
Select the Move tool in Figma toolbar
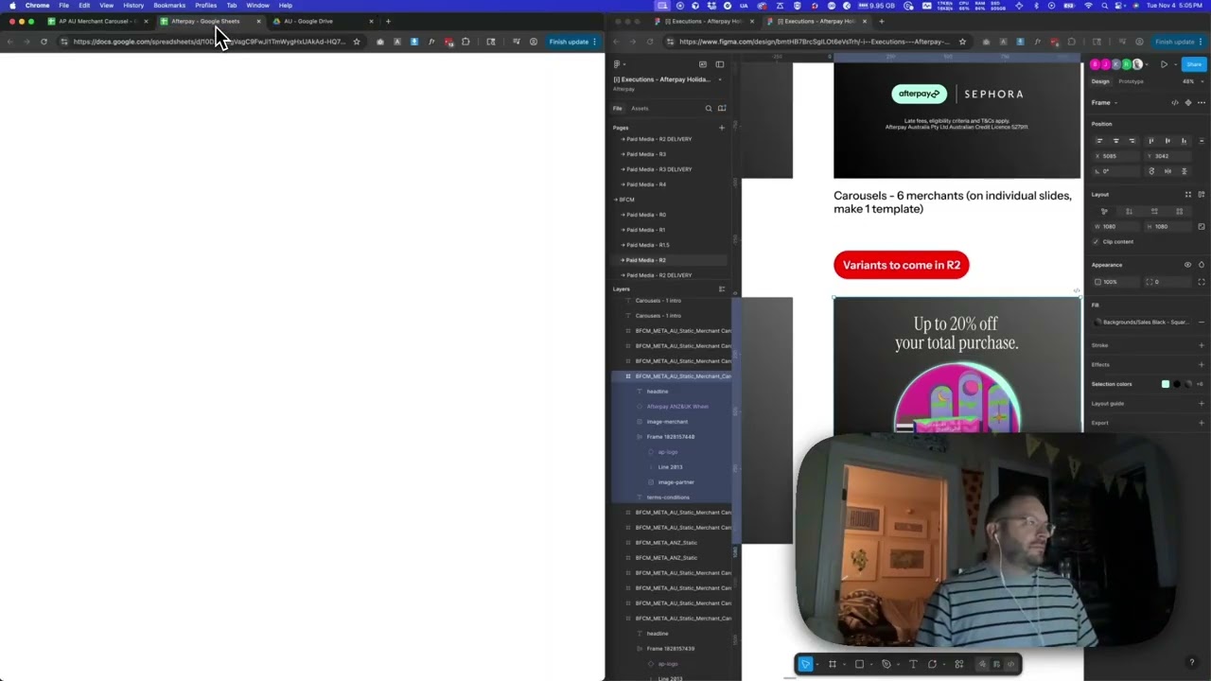click(x=806, y=664)
